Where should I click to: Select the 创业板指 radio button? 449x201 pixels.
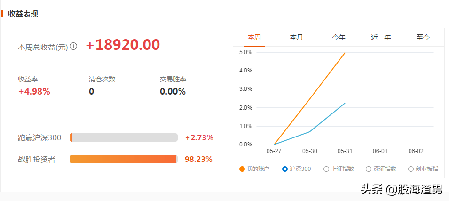click(x=411, y=169)
